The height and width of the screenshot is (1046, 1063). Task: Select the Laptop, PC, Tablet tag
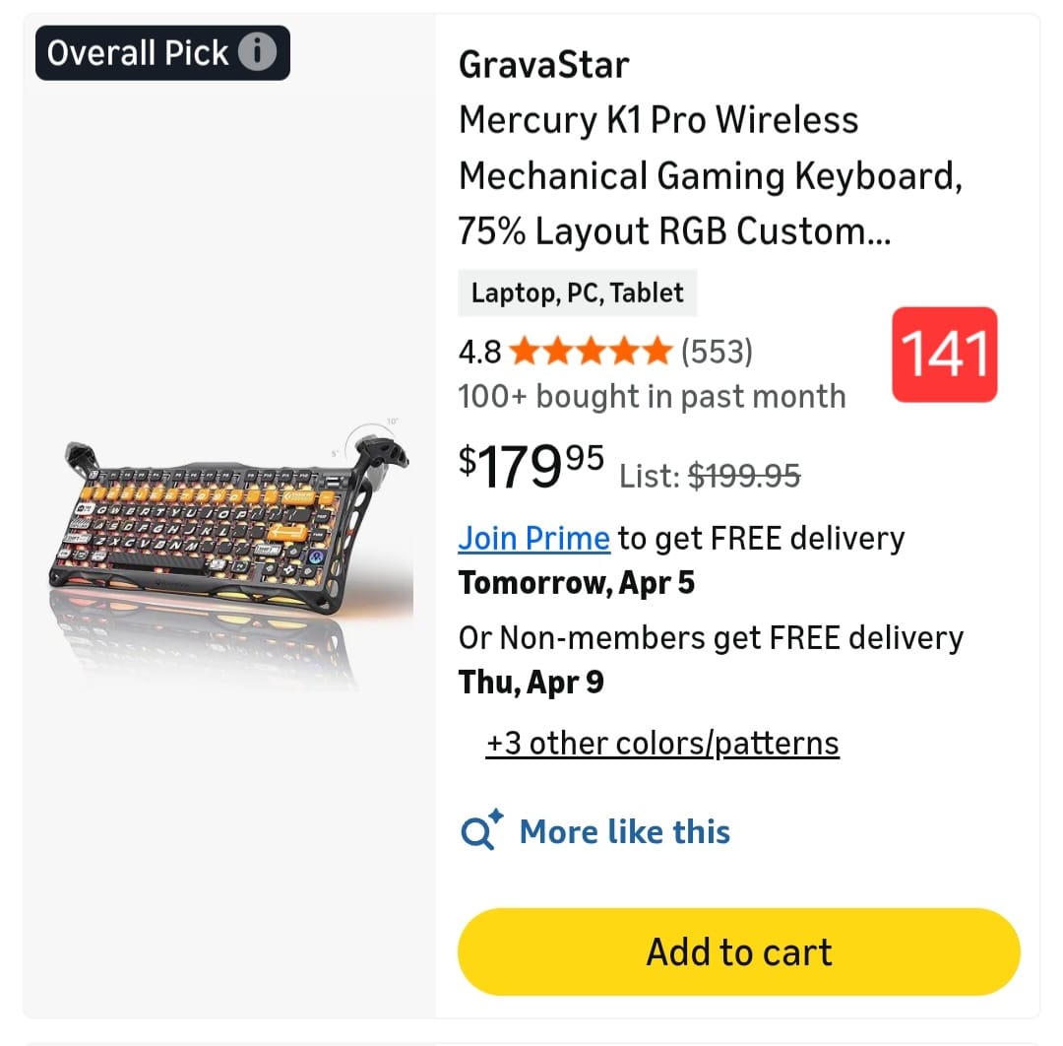[x=577, y=293]
